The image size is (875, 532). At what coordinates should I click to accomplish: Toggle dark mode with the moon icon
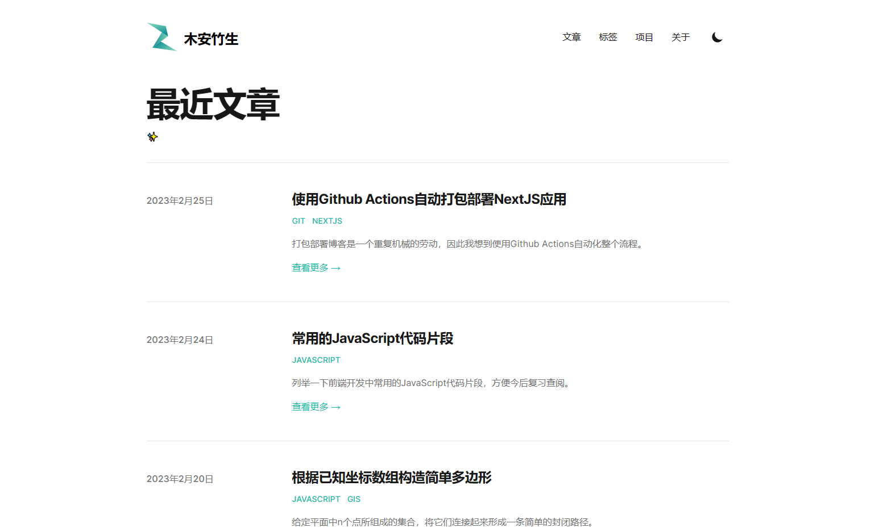pos(717,37)
